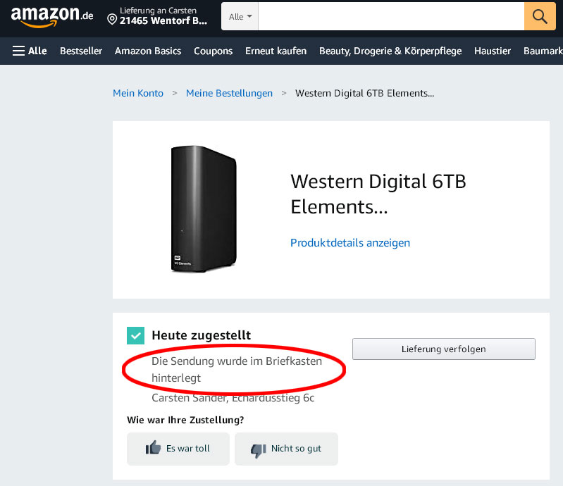The image size is (563, 486).
Task: Click the delivery location pin icon
Action: tap(111, 18)
